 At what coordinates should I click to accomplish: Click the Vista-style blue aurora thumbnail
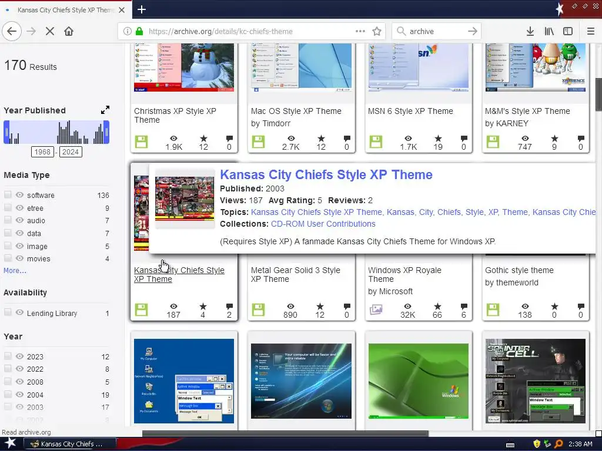[x=301, y=381]
